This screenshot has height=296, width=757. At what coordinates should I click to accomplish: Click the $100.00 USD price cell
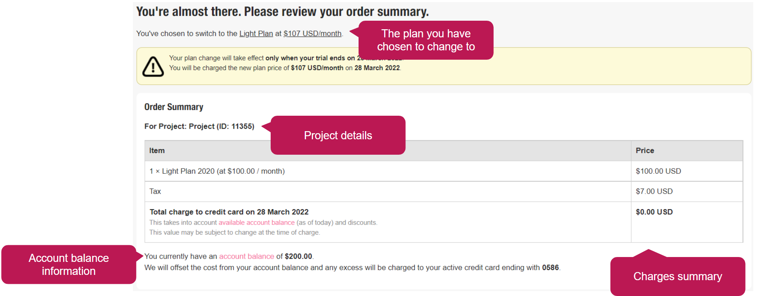(658, 171)
